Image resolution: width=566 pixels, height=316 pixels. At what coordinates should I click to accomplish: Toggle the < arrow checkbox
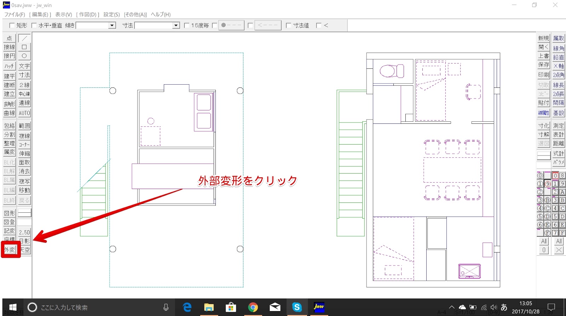point(319,25)
